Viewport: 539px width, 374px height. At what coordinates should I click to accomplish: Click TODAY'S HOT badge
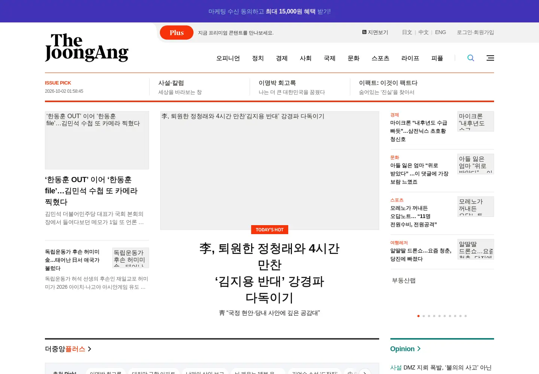269,230
